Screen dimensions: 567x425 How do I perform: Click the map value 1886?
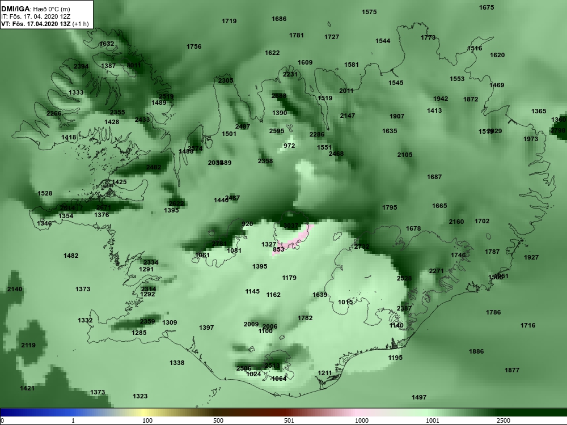point(476,351)
